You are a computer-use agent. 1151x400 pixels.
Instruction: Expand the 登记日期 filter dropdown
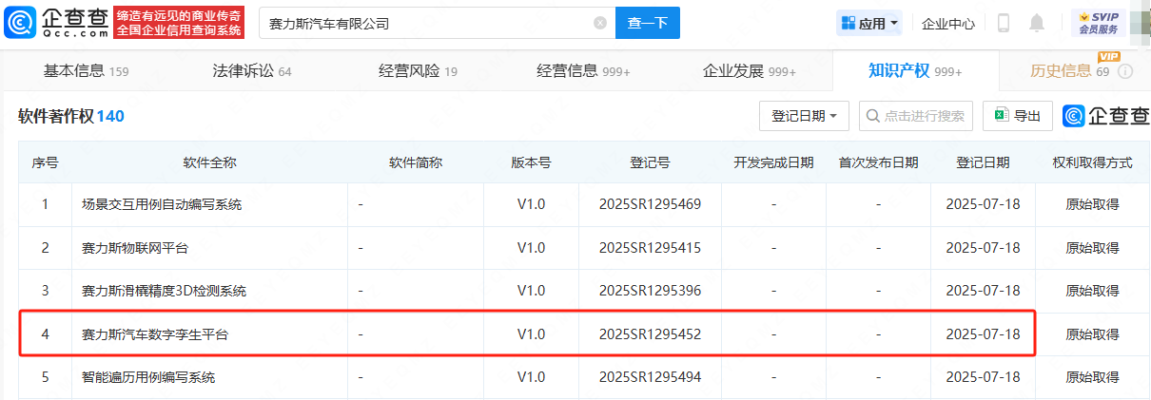pyautogui.click(x=804, y=116)
